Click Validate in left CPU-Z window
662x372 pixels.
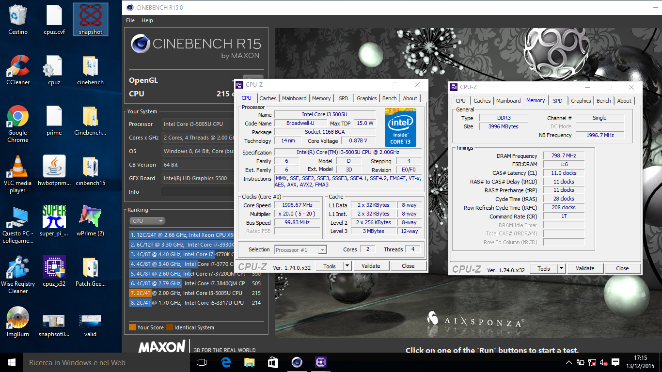tap(371, 266)
